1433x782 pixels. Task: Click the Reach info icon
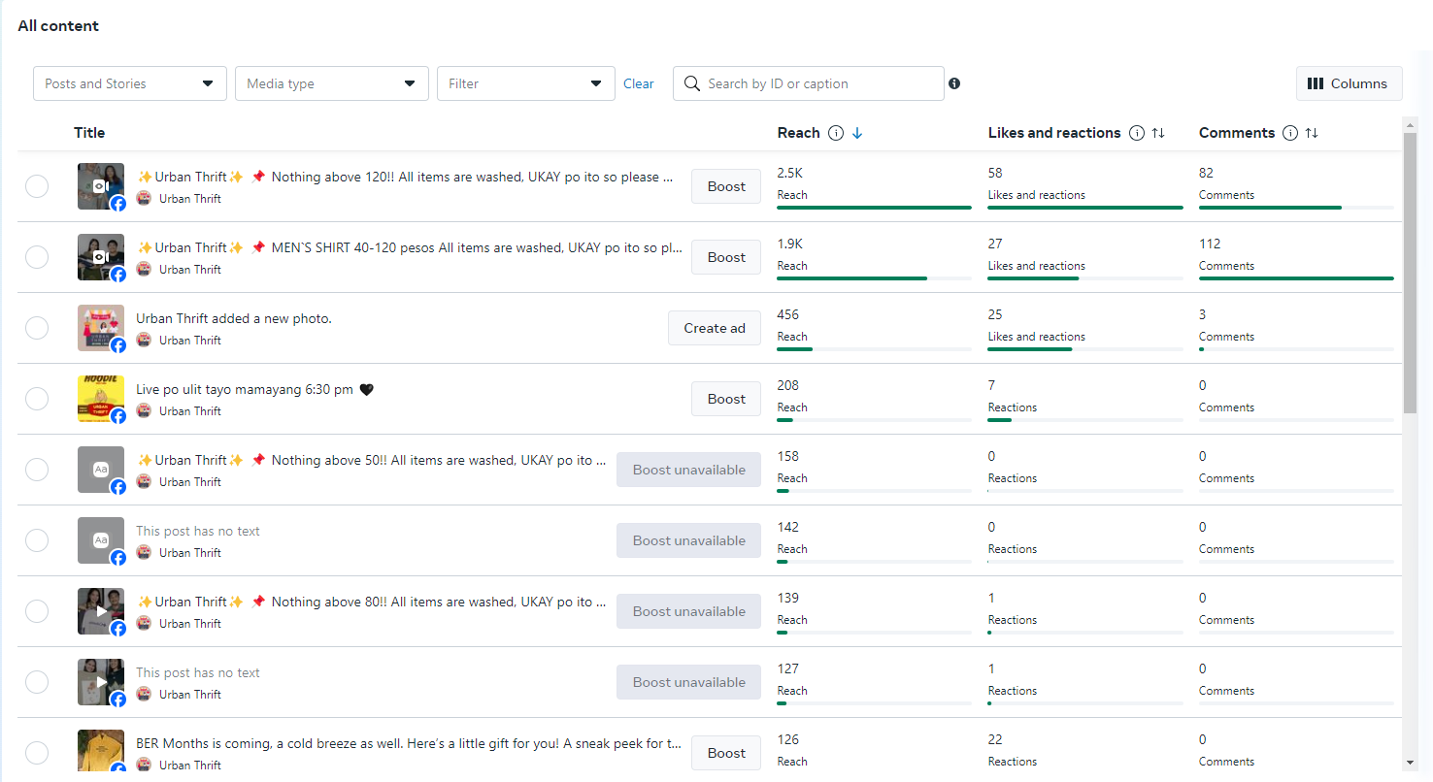[x=836, y=133]
